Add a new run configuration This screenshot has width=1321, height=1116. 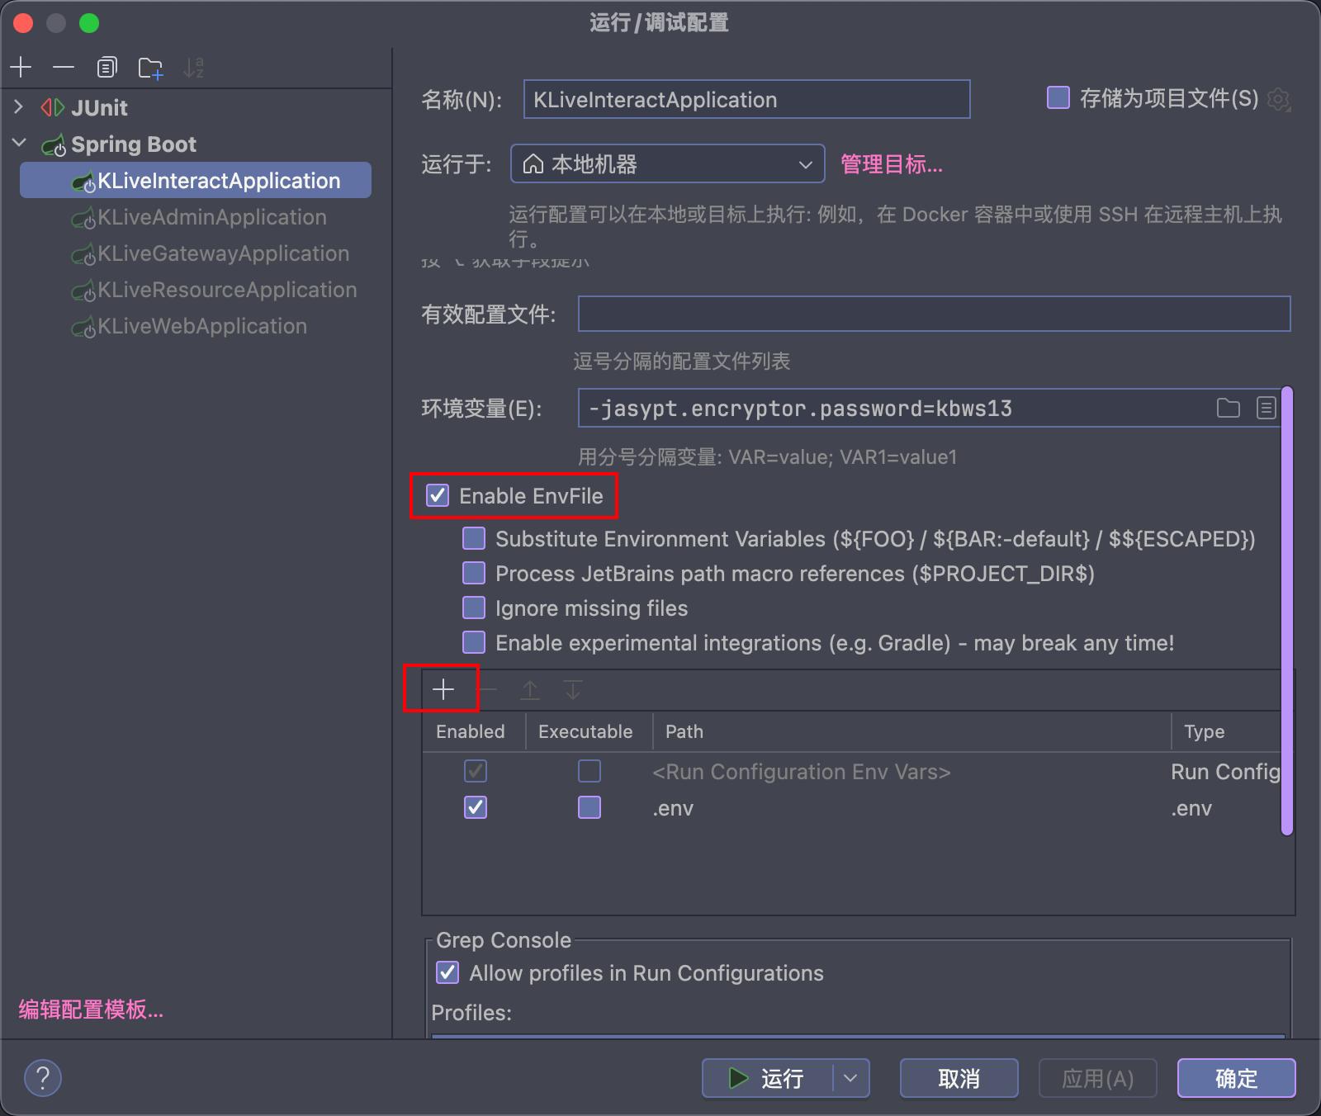(x=21, y=67)
